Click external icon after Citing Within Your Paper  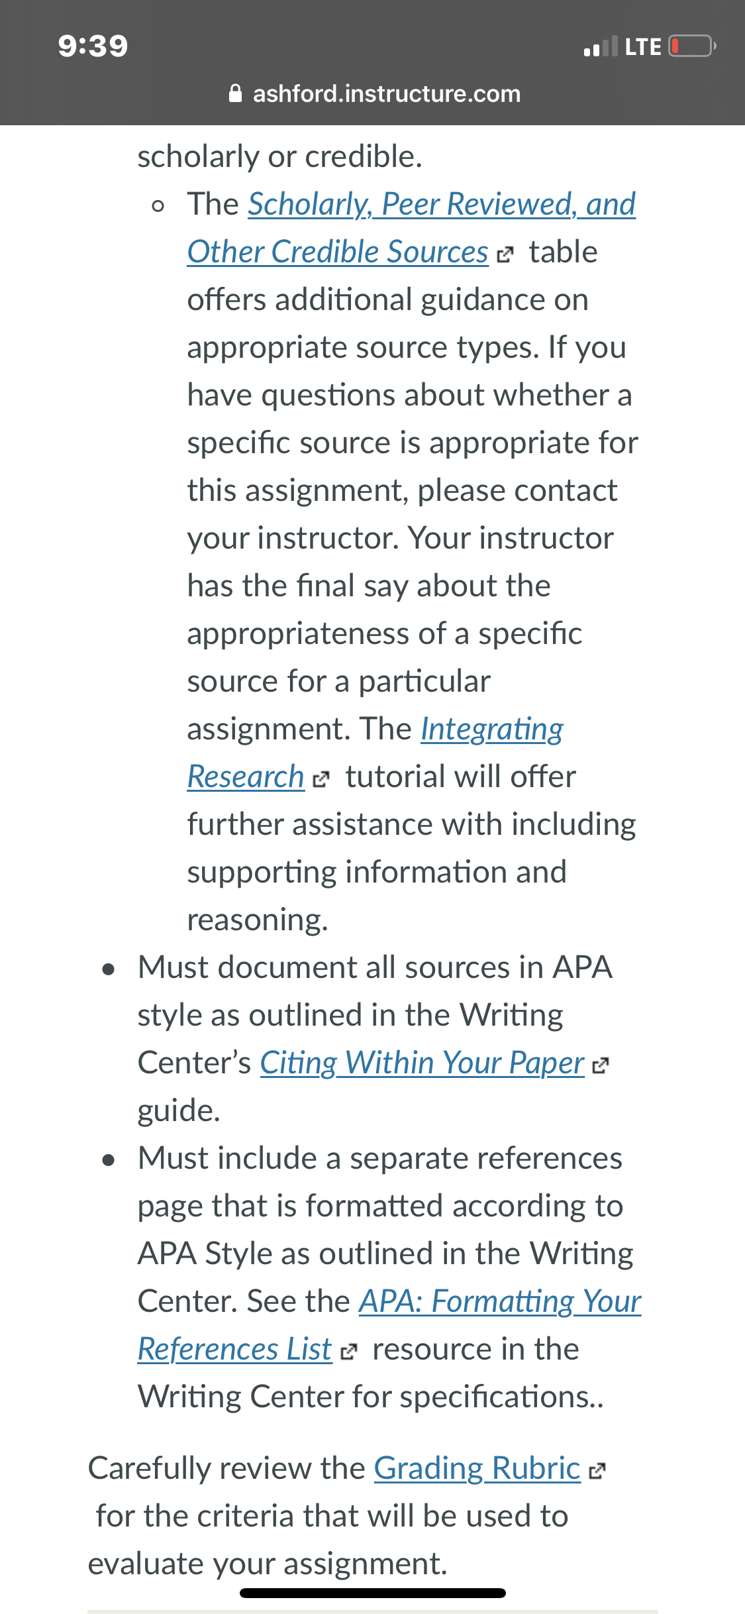click(601, 1065)
